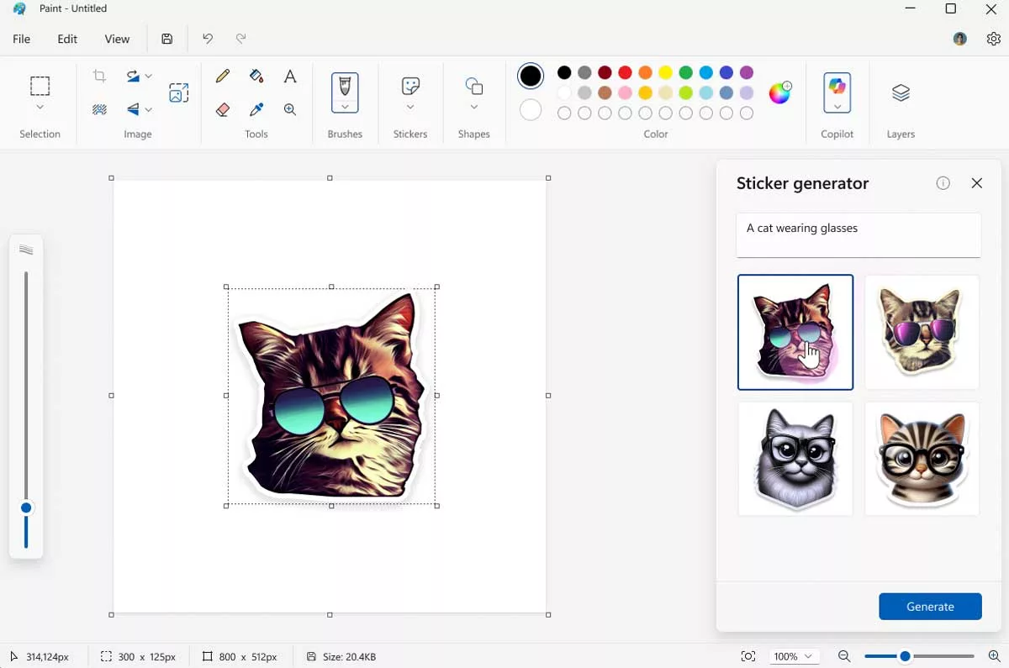Click the Save icon
The height and width of the screenshot is (668, 1009).
click(x=167, y=39)
